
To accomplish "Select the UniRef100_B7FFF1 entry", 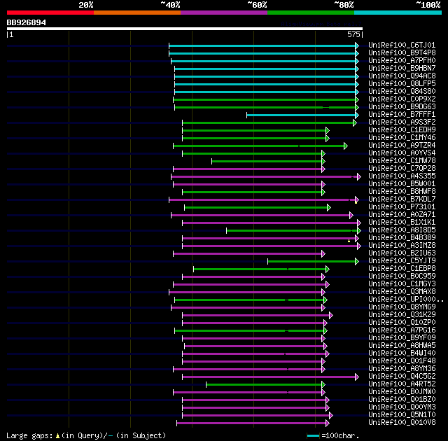I will point(402,115).
